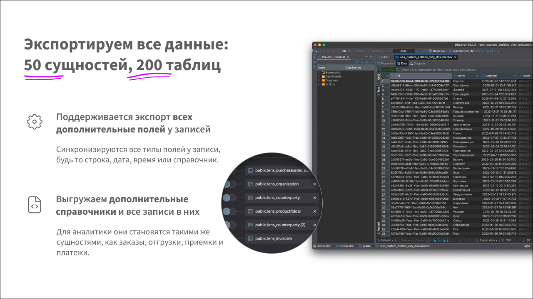Remove public.lens_counterparty with its X icon
Viewport: 533px width, 299px height.
[314, 198]
